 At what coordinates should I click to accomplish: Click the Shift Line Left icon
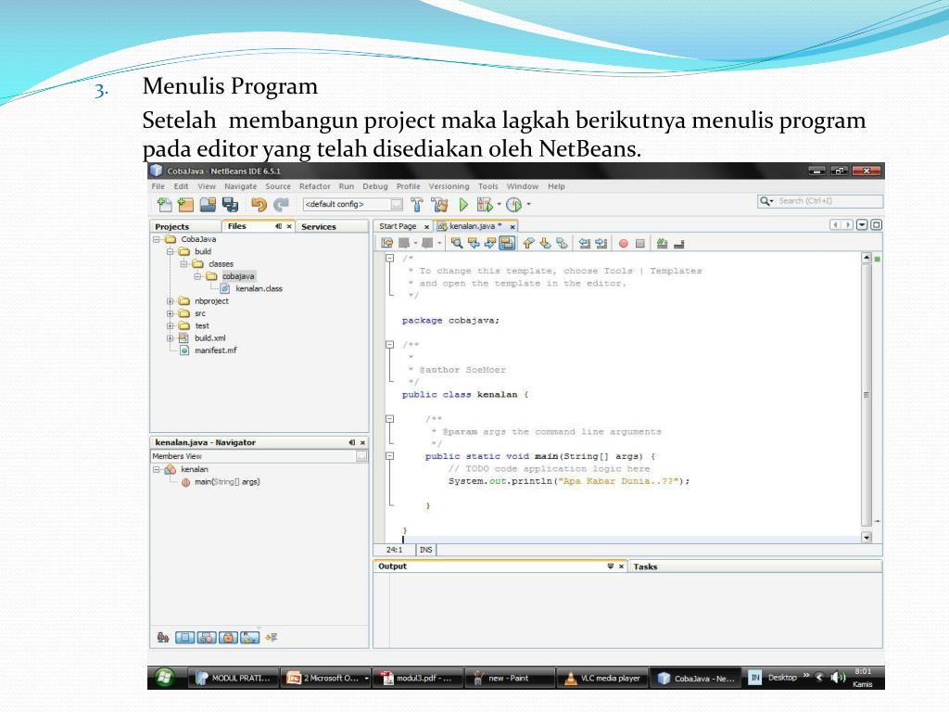click(x=585, y=244)
